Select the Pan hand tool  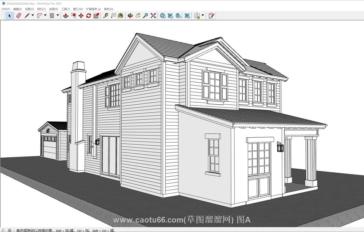138,16
